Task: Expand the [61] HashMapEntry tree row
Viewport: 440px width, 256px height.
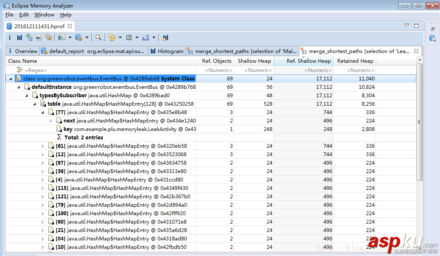Action: pos(43,146)
